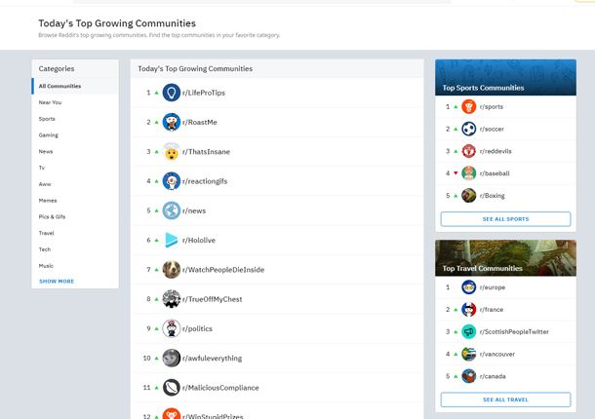
Task: Click the r/news globe icon
Action: pos(171,210)
